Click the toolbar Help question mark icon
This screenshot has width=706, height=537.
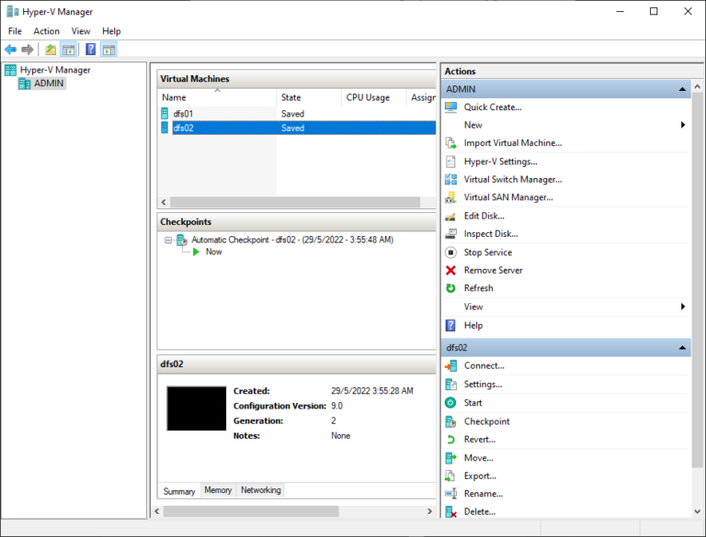pos(91,50)
